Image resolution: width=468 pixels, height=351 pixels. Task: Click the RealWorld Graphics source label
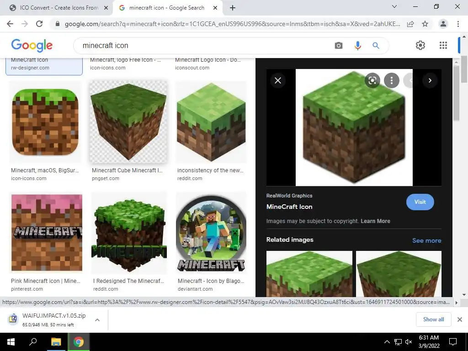pos(289,196)
